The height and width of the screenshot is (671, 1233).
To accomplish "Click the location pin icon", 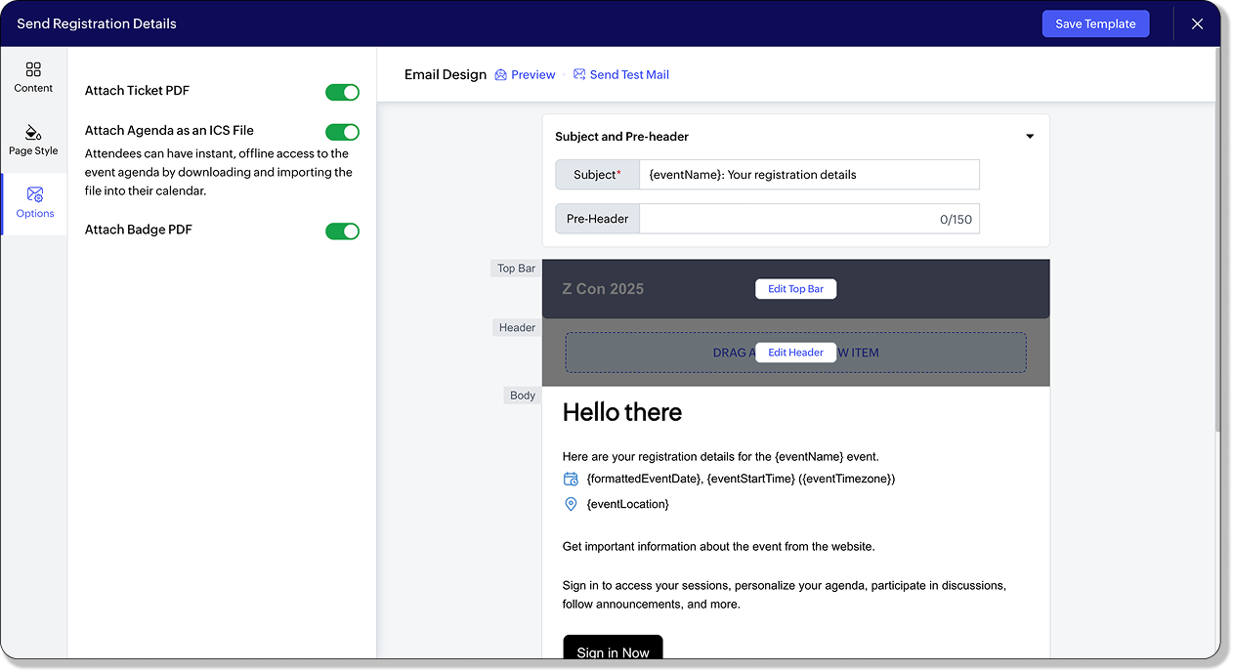I will click(x=572, y=504).
